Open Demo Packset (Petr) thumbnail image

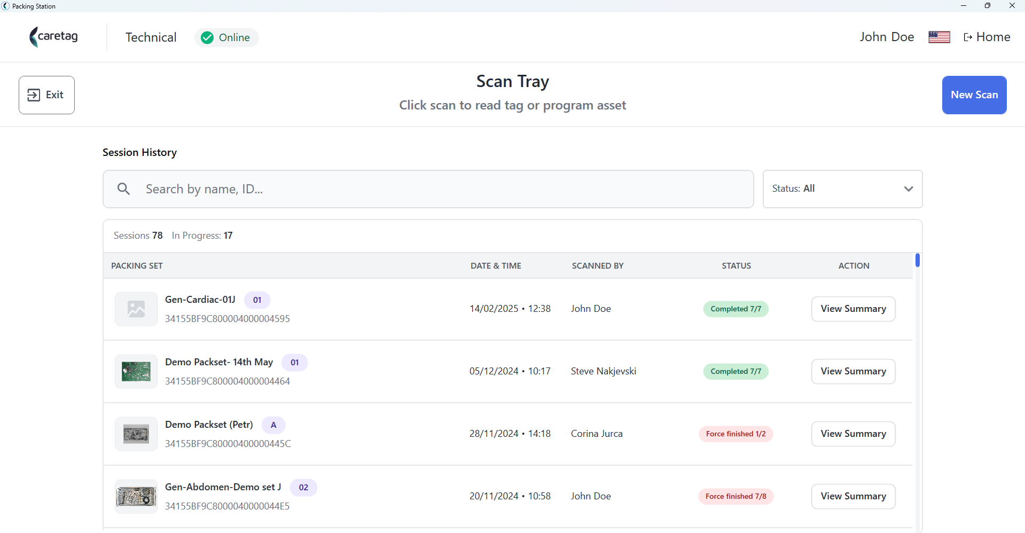pyautogui.click(x=136, y=434)
